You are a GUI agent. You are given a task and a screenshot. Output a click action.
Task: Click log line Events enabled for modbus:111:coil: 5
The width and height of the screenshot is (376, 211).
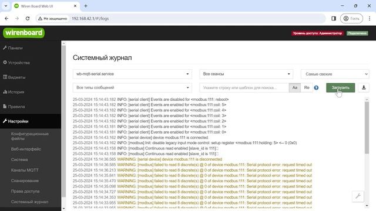(x=149, y=105)
